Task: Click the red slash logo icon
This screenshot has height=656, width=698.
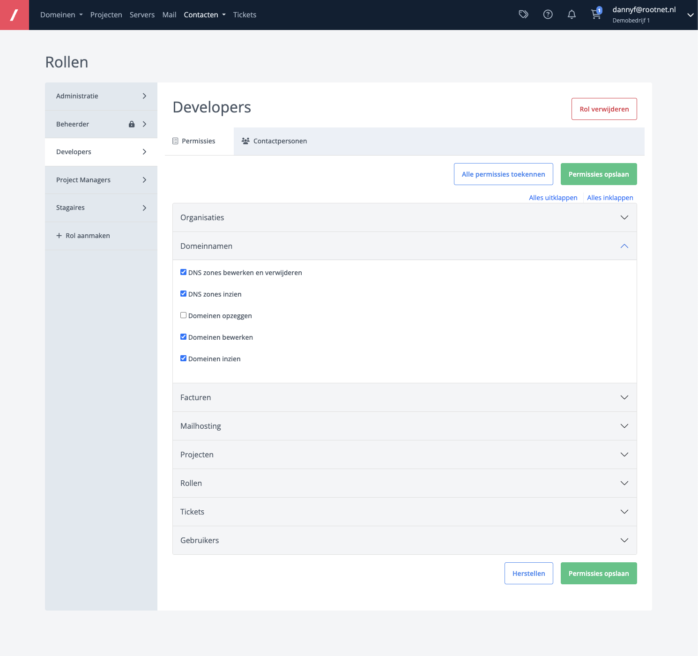Action: tap(15, 15)
